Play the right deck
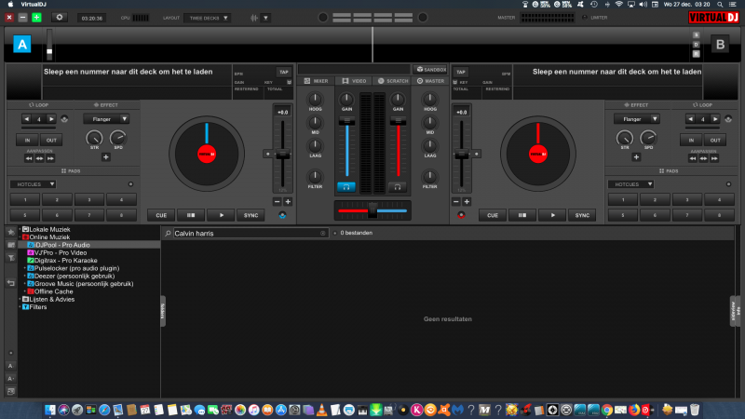The width and height of the screenshot is (745, 419). coord(552,215)
